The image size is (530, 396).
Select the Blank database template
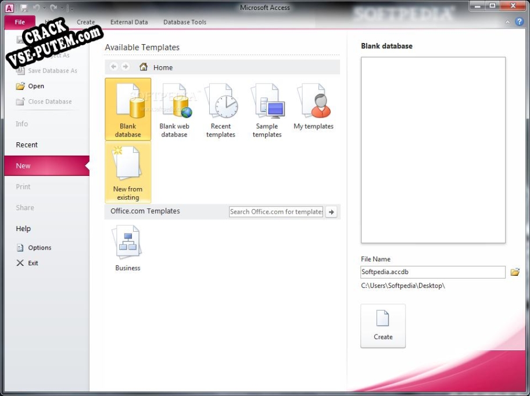coord(127,110)
